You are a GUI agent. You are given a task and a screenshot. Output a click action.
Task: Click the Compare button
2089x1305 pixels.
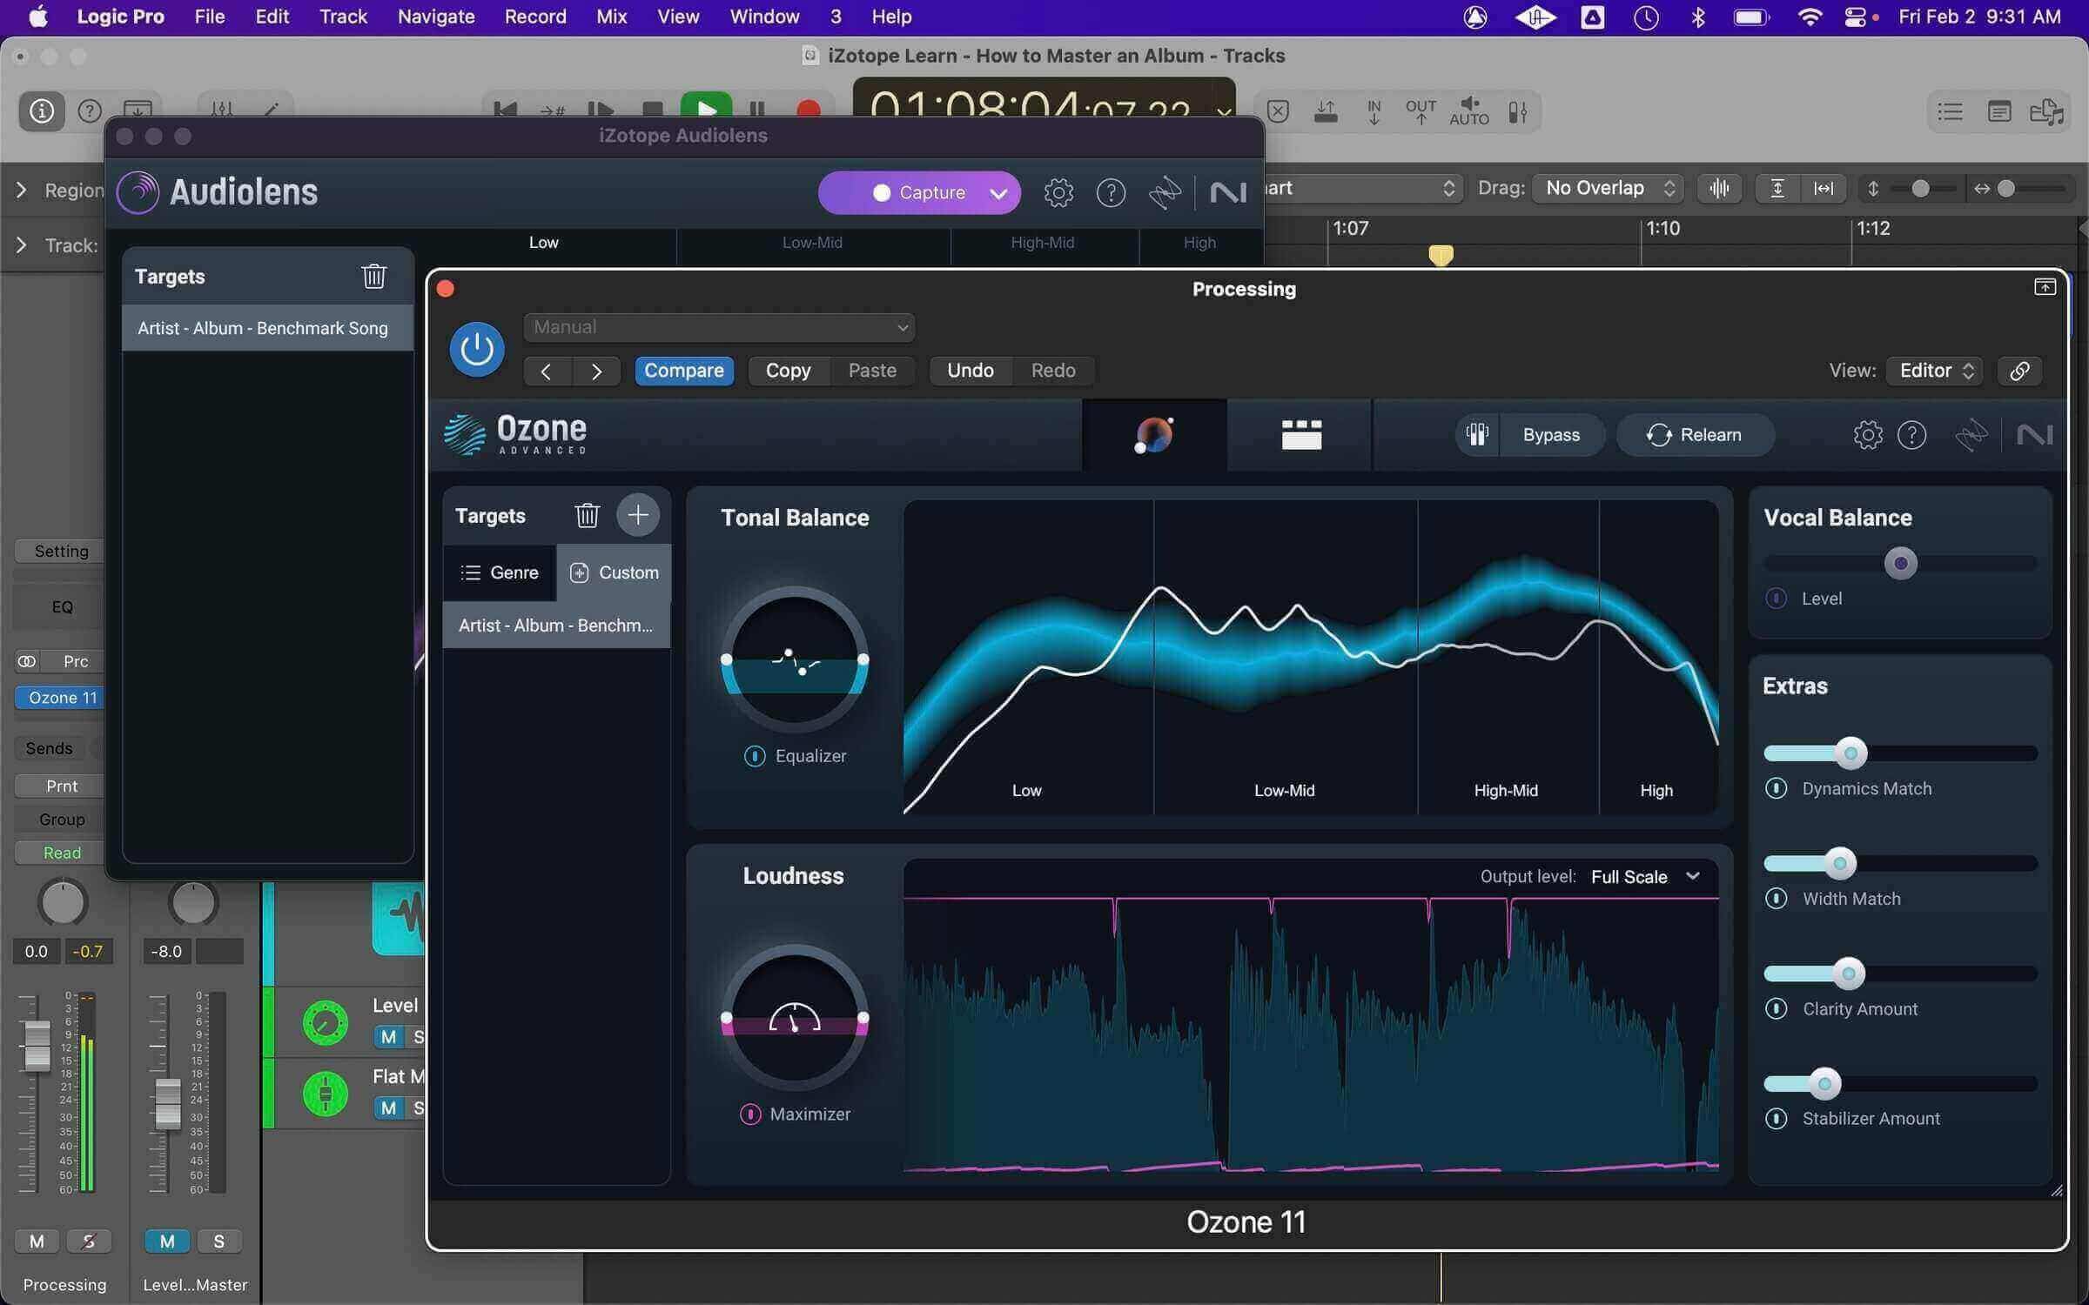click(684, 371)
